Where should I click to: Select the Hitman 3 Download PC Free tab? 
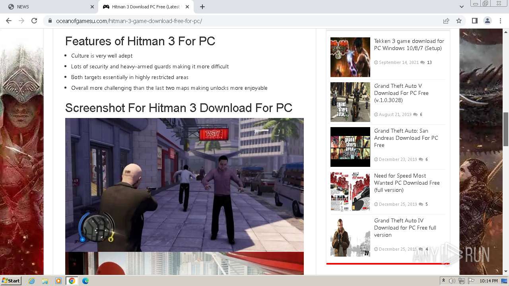pos(146,7)
